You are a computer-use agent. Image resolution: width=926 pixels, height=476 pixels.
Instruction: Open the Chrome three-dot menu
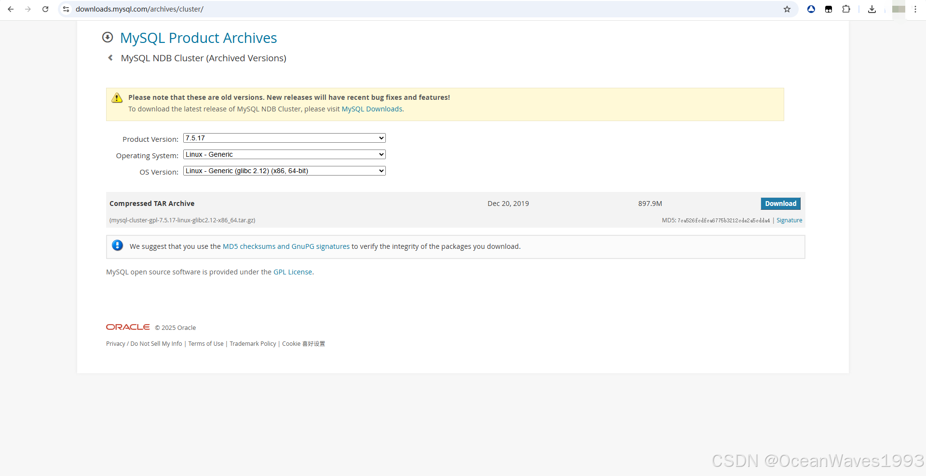(915, 9)
